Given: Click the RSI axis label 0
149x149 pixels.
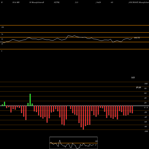Looking at the screenshot, I should (x=1, y=51).
